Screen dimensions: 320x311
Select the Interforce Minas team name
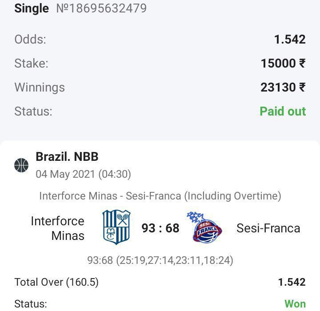(x=58, y=228)
